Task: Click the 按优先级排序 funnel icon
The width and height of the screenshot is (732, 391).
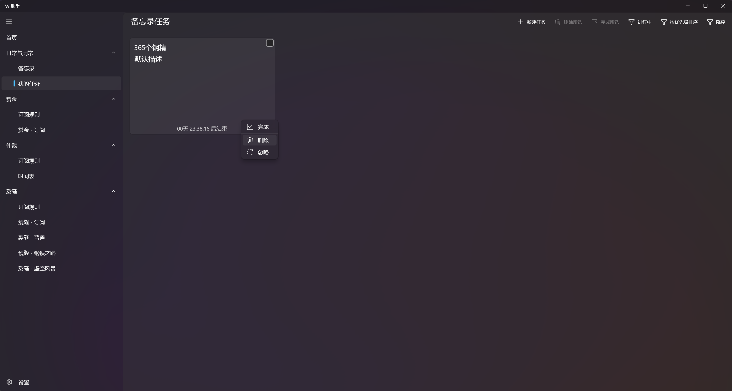Action: (x=664, y=22)
